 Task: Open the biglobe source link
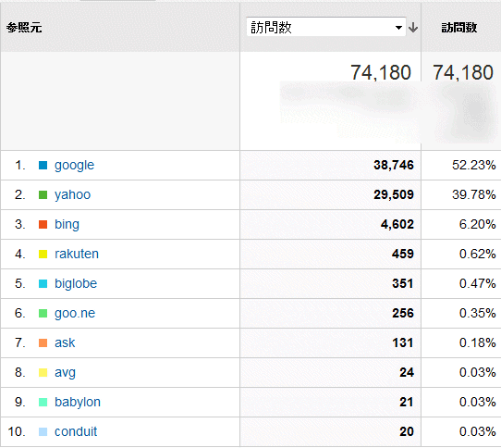coord(76,283)
